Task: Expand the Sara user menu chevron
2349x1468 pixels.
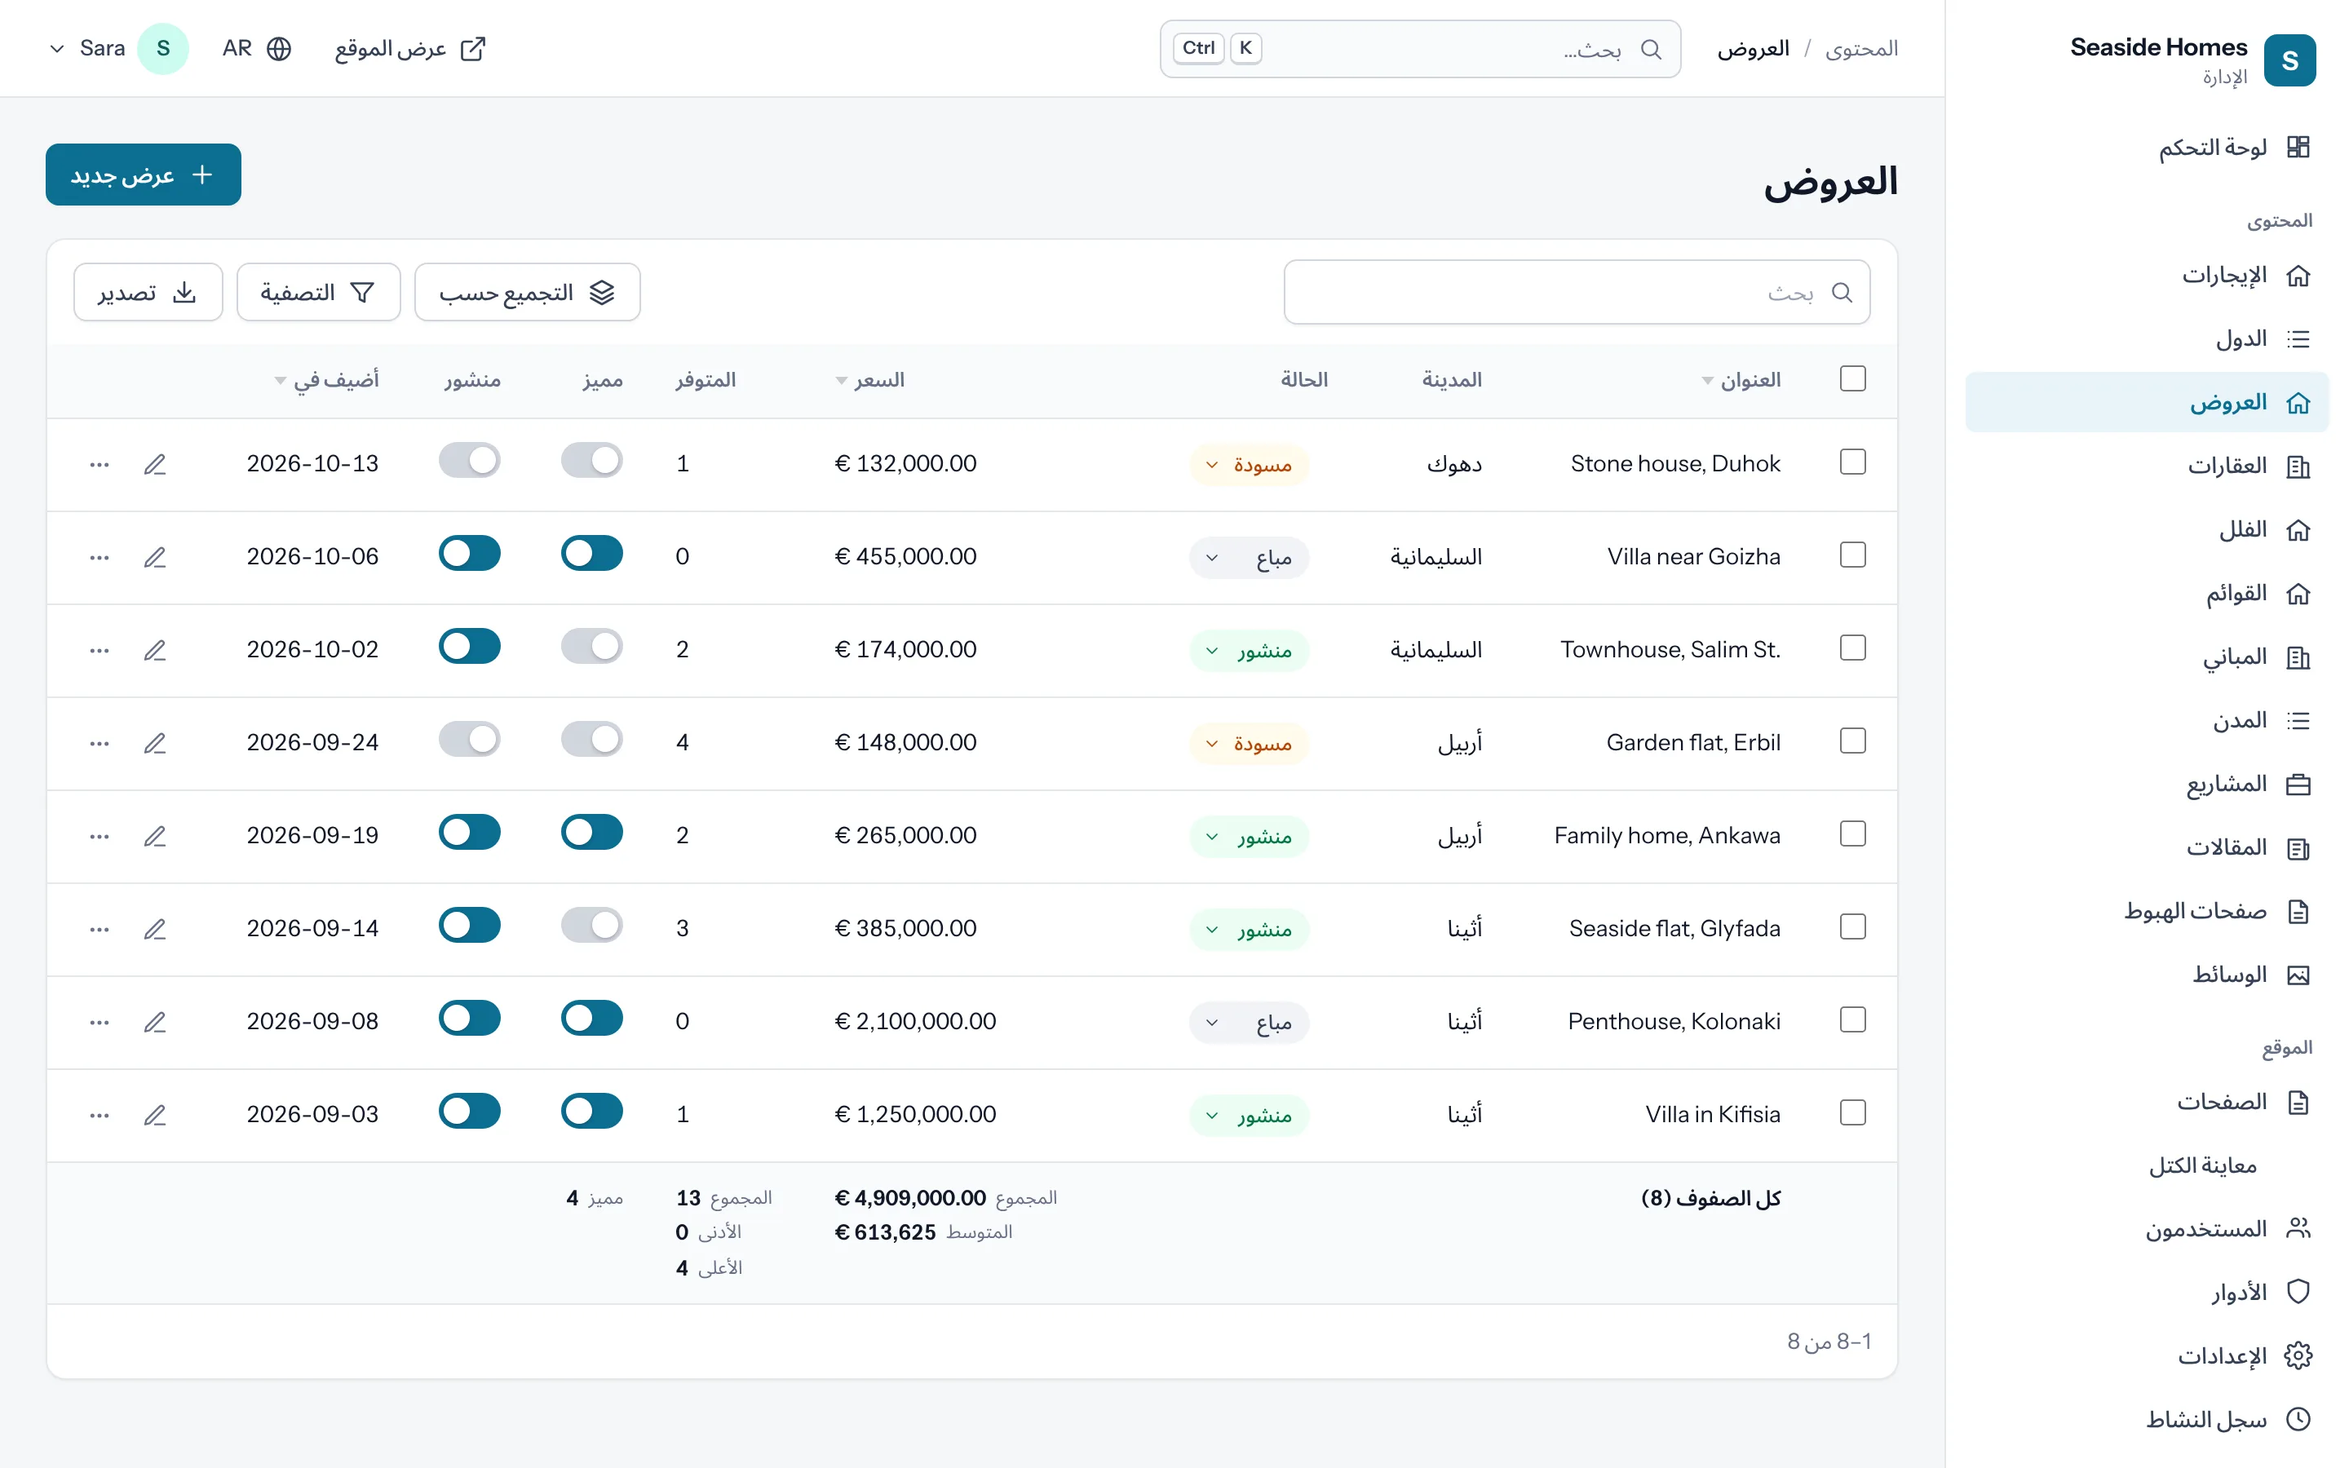Action: 57,49
